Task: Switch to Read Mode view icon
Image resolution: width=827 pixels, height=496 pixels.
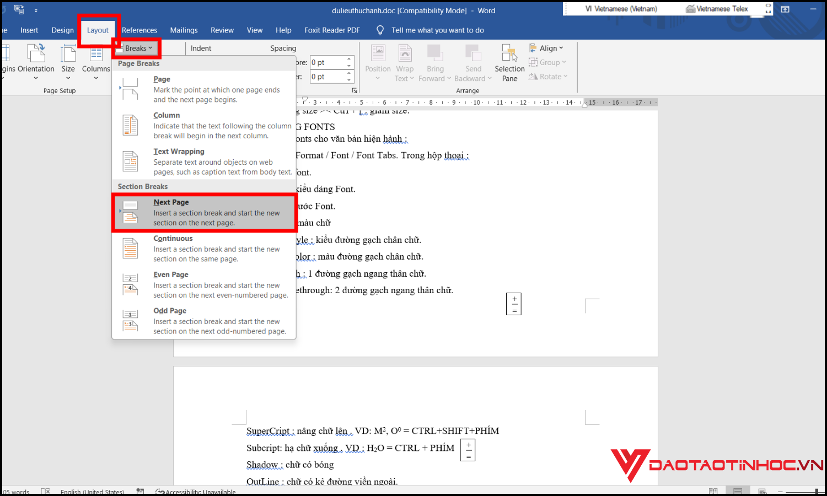Action: tap(713, 491)
